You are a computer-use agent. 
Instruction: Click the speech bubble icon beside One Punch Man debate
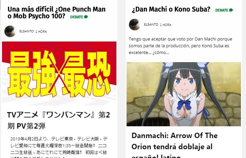pyautogui.click(x=86, y=17)
